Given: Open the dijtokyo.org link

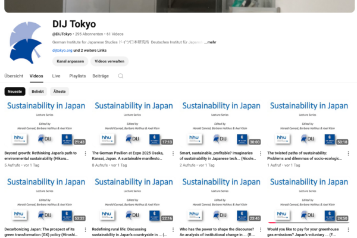Looking at the screenshot, I should (x=62, y=51).
